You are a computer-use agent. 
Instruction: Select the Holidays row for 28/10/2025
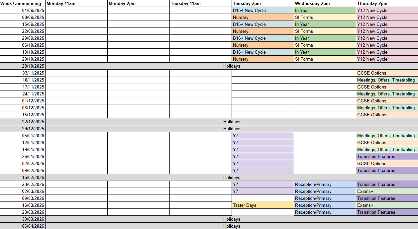coord(232,66)
